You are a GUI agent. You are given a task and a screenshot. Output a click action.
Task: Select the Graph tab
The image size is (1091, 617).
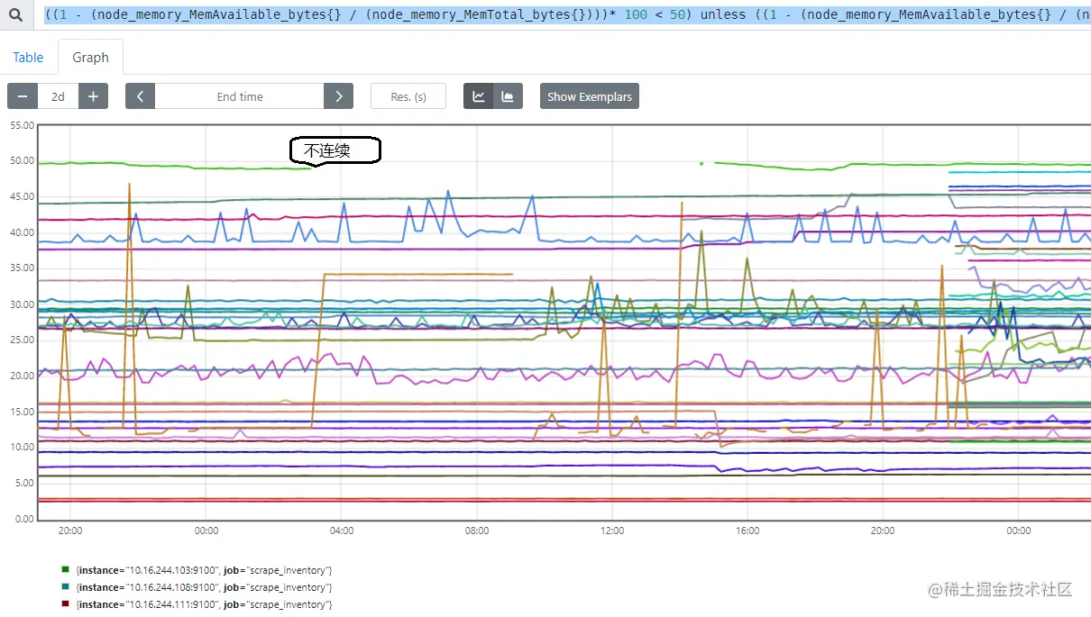click(x=90, y=57)
